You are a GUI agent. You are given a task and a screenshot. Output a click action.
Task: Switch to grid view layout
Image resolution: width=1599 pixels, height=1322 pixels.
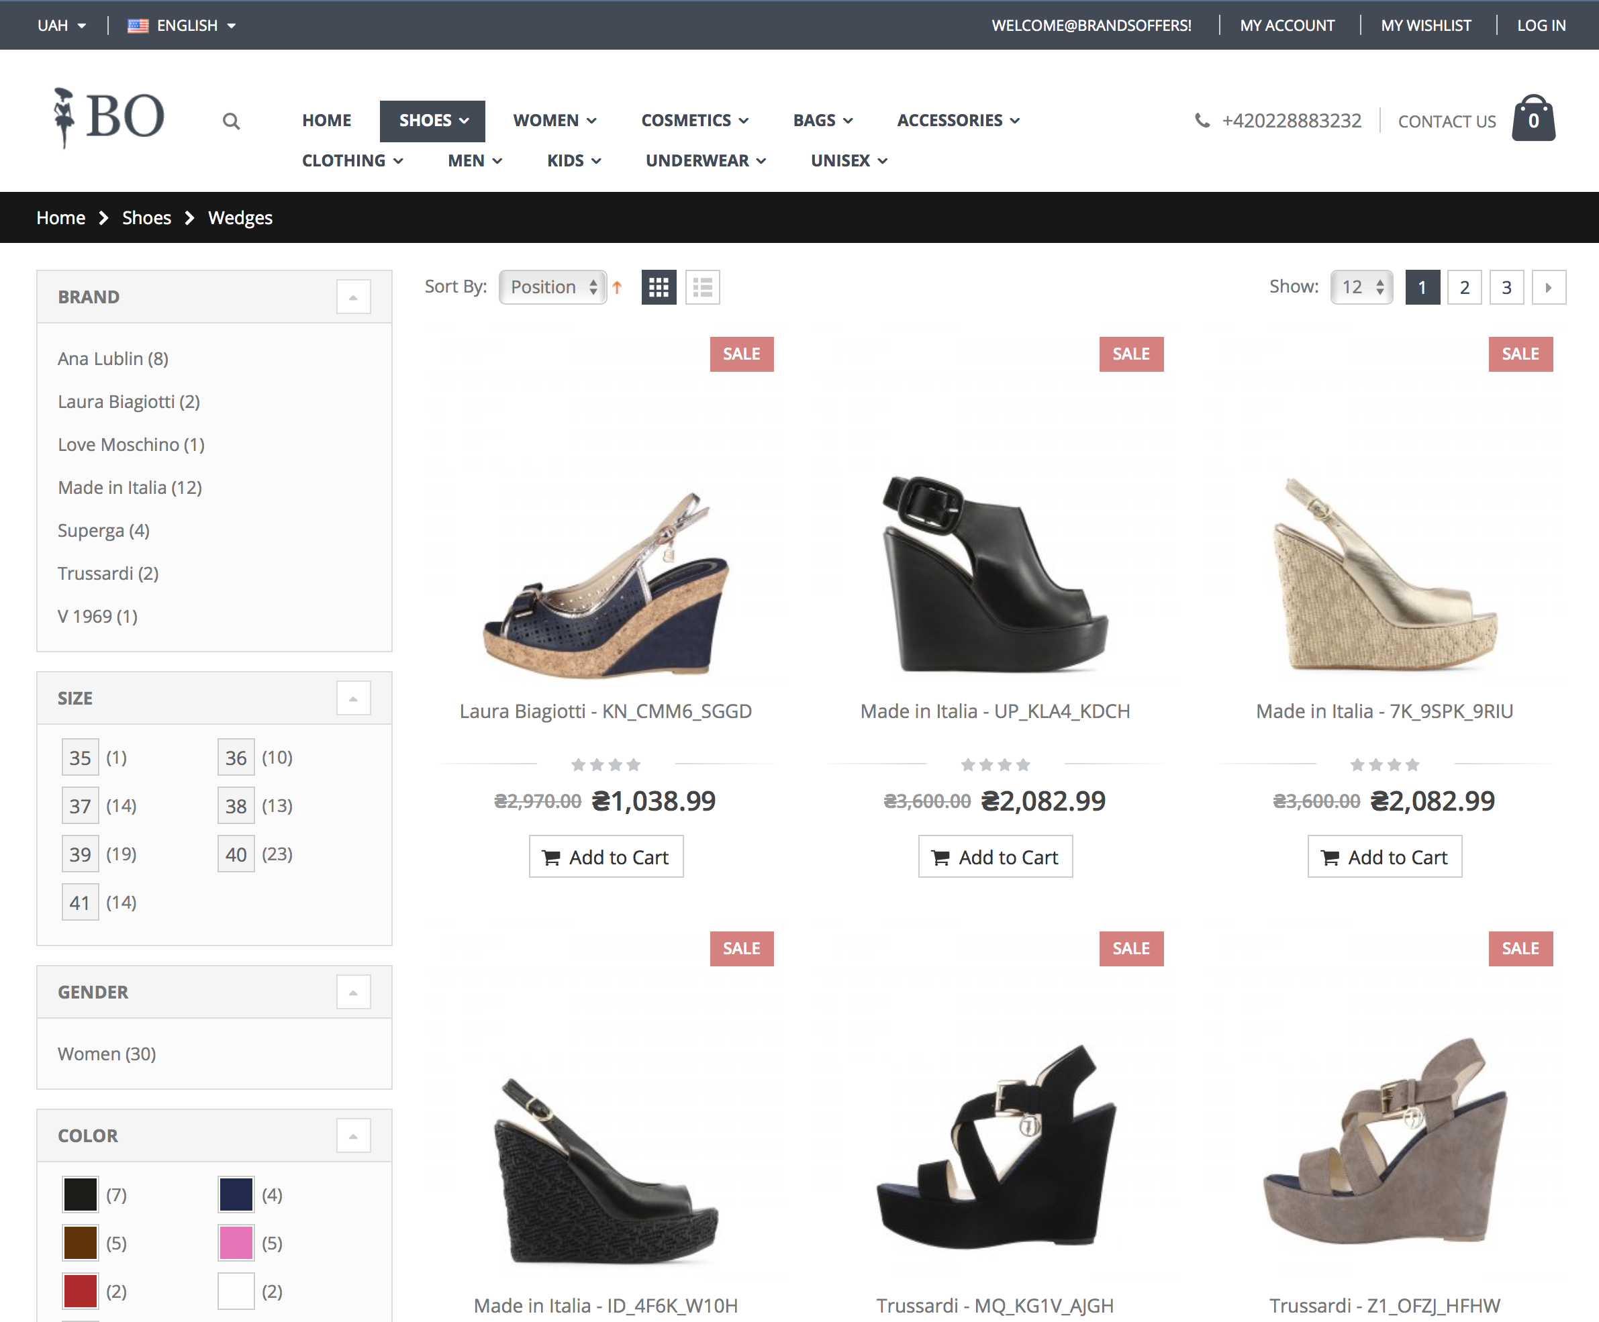pos(659,287)
